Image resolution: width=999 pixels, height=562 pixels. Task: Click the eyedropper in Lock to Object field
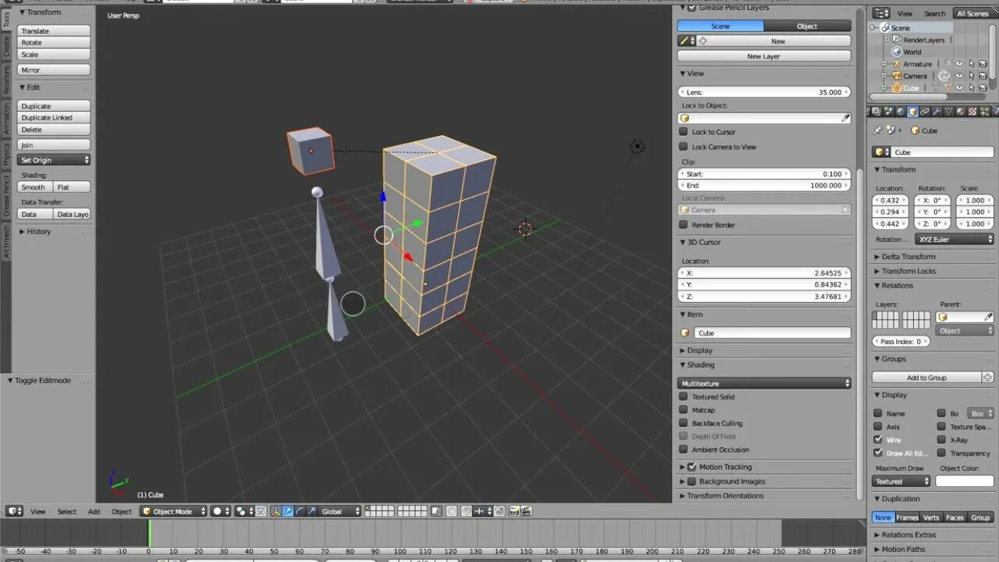click(x=845, y=118)
